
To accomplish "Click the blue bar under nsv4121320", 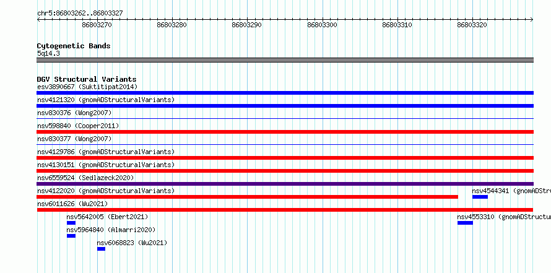I will pos(285,106).
